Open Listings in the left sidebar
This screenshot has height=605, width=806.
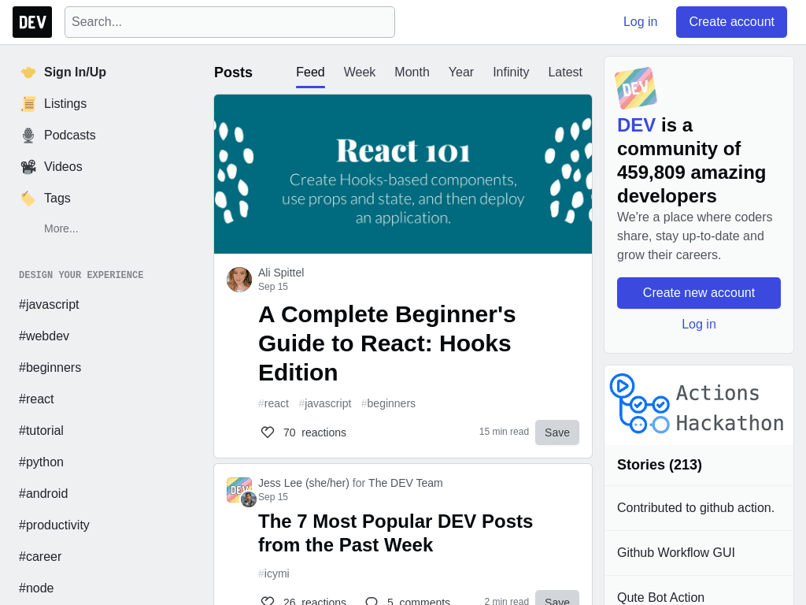coord(65,103)
